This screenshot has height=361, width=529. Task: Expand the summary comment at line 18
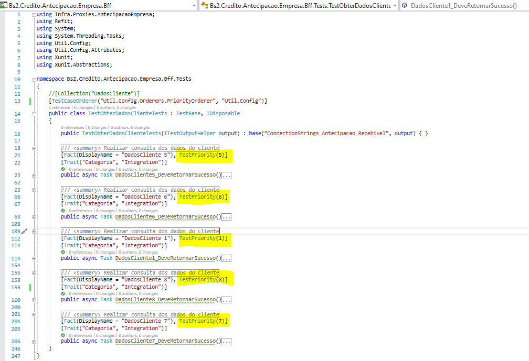click(x=34, y=148)
